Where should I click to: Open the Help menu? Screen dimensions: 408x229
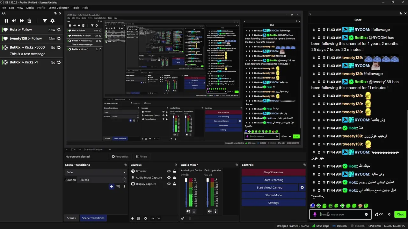[85, 8]
